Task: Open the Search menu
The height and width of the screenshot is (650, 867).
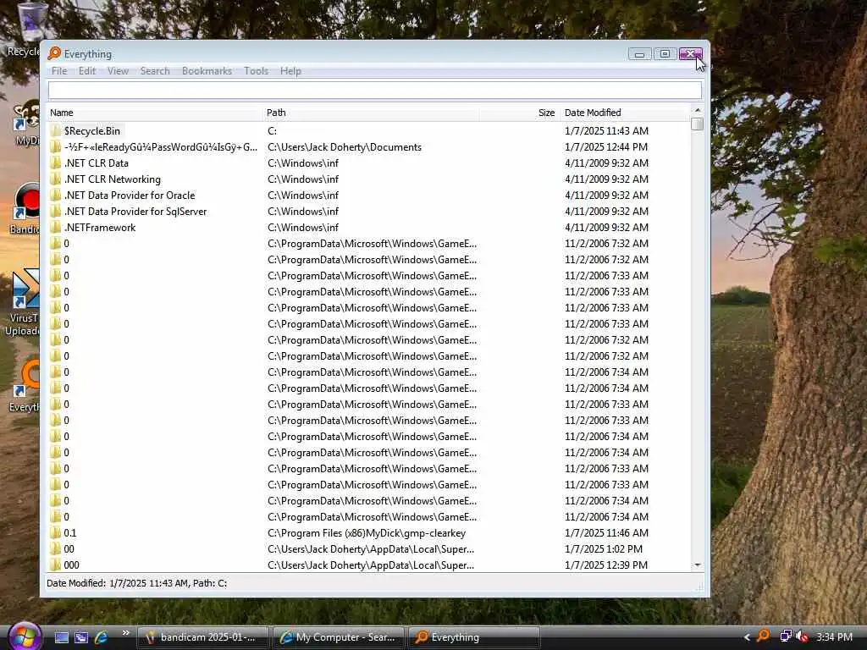Action: 155,71
